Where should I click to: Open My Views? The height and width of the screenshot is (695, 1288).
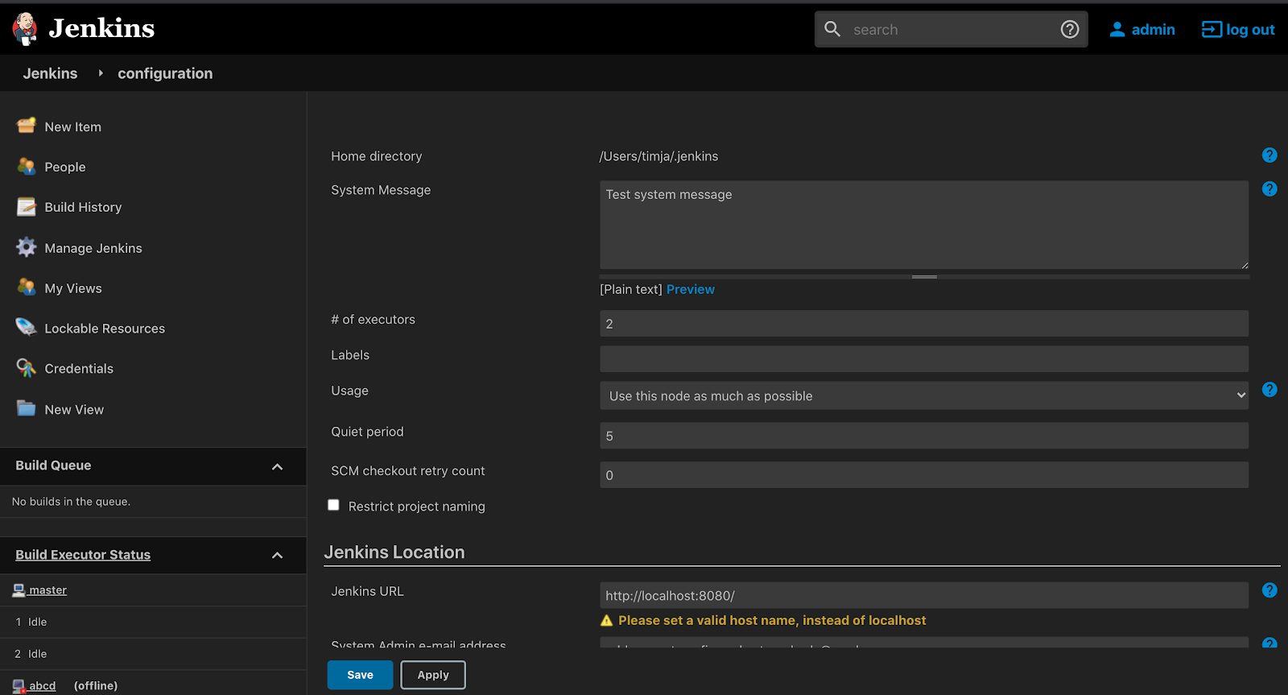pyautogui.click(x=73, y=288)
